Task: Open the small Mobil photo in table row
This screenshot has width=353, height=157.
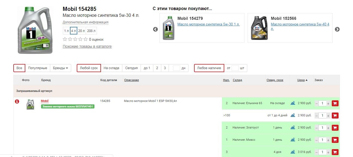Action: click(30, 104)
